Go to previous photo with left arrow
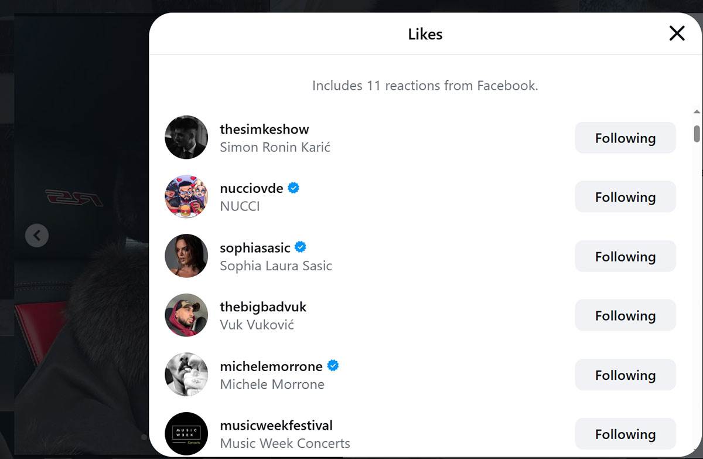 [37, 236]
